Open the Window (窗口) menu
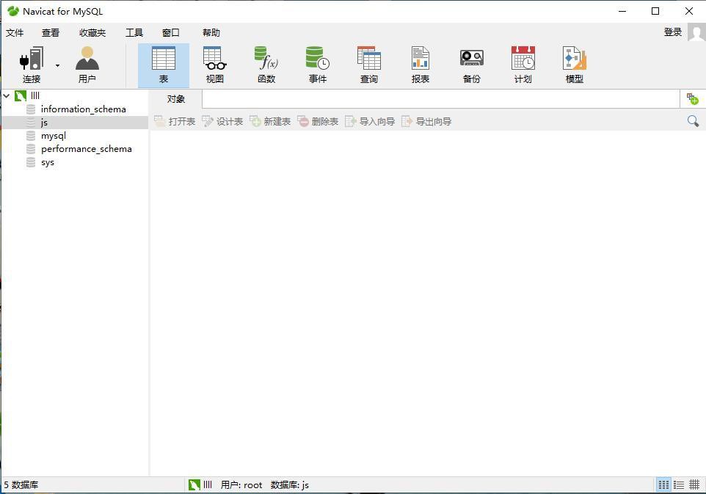The width and height of the screenshot is (706, 494). click(171, 32)
